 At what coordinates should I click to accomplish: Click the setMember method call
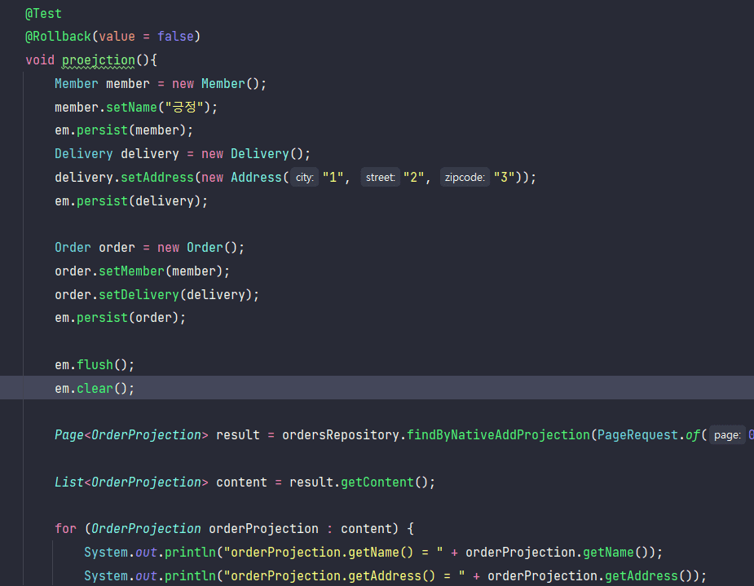131,271
